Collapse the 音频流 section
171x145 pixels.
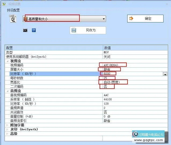[8, 91]
